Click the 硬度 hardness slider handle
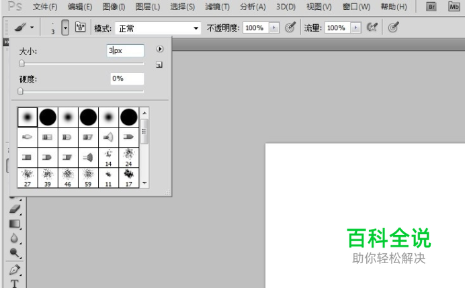The width and height of the screenshot is (465, 288). pos(20,91)
